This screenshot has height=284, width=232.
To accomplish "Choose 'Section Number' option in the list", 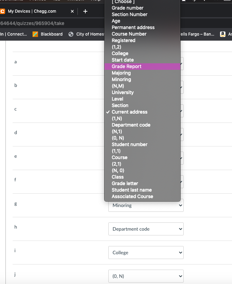I will 143,14.
